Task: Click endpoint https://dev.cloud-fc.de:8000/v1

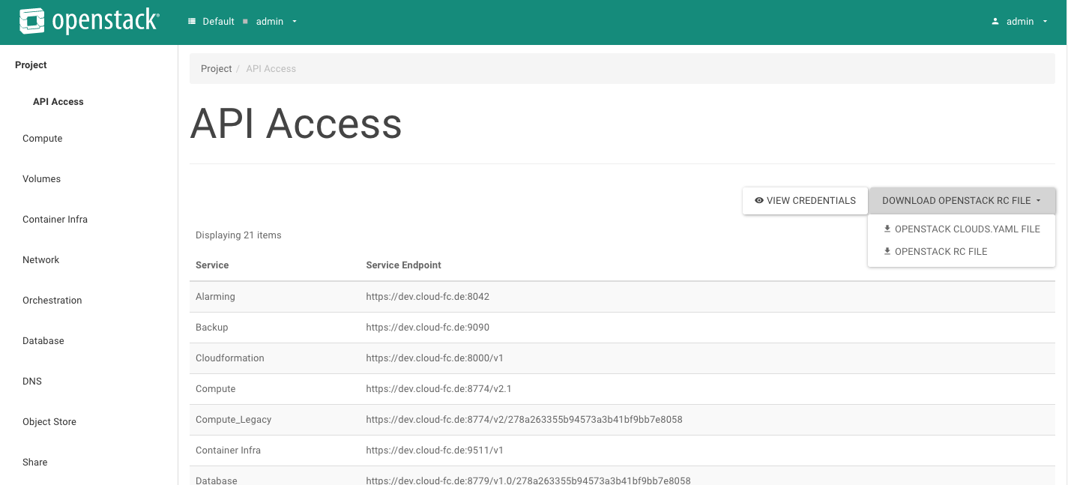Action: click(435, 358)
